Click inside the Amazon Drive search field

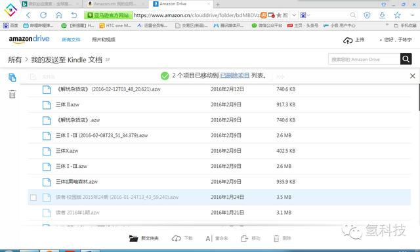(364, 59)
